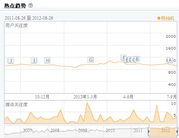Grab the left range slider handle
The image size is (179, 138).
(x=149, y=132)
